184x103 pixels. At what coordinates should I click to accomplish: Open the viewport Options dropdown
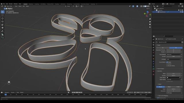click(x=148, y=9)
